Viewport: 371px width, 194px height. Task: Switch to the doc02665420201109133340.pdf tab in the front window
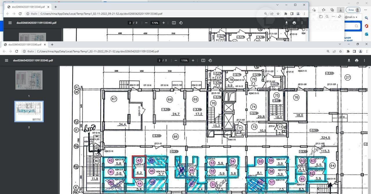tap(25, 45)
